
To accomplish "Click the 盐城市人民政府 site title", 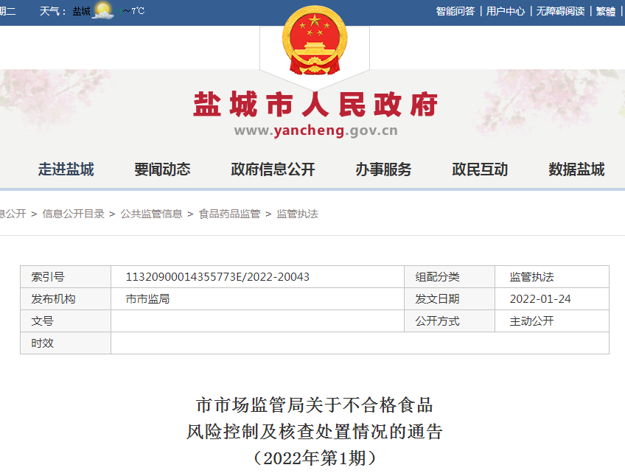I will 315,105.
